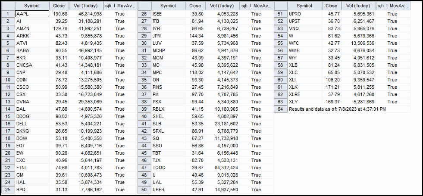This screenshot has height=196, width=423.
Task: Select the JPM symbol cell
Action: tap(168, 36)
